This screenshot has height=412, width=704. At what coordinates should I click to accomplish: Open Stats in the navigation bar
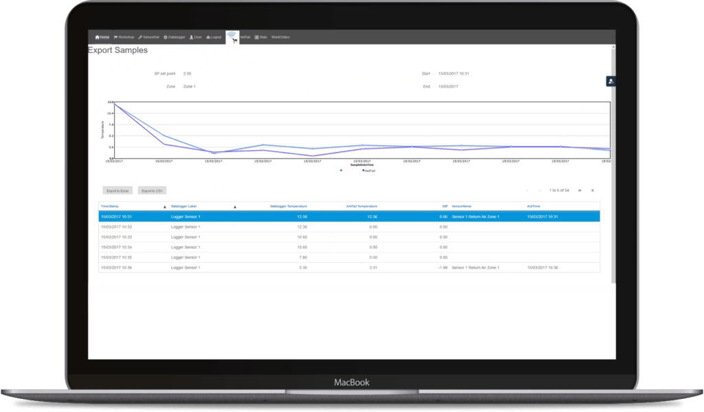point(261,37)
